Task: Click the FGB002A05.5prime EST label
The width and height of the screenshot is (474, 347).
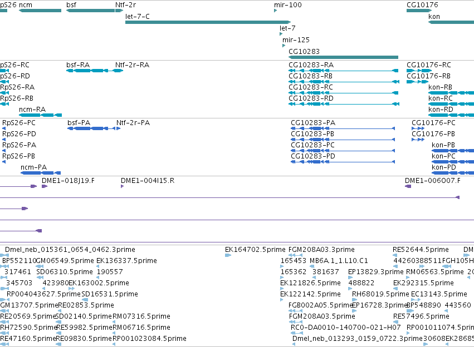Action: (x=321, y=305)
